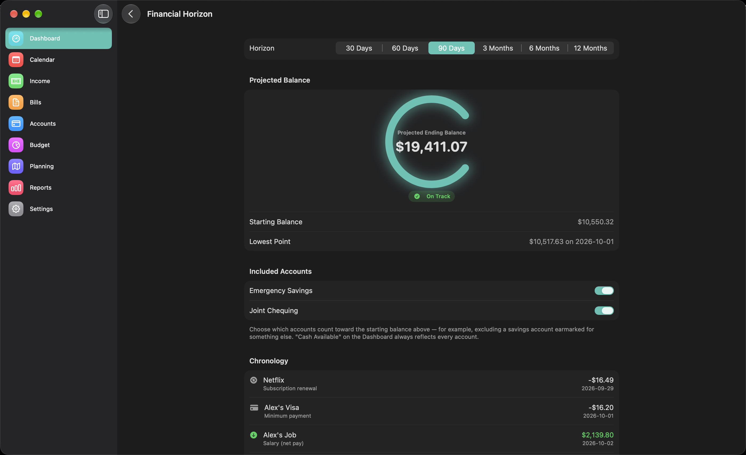Screen dimensions: 746x455
Task: Click the Alex's Visa amount -$16.20
Action: [x=601, y=408]
